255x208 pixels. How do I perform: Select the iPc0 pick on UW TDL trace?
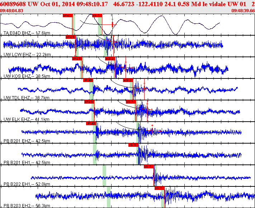point(88,80)
